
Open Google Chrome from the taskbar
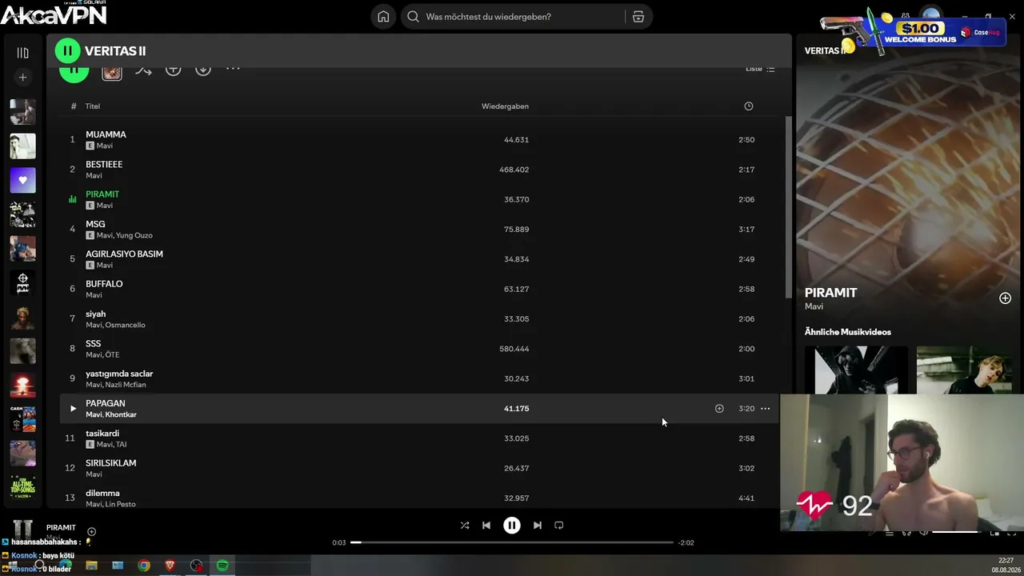pyautogui.click(x=144, y=566)
